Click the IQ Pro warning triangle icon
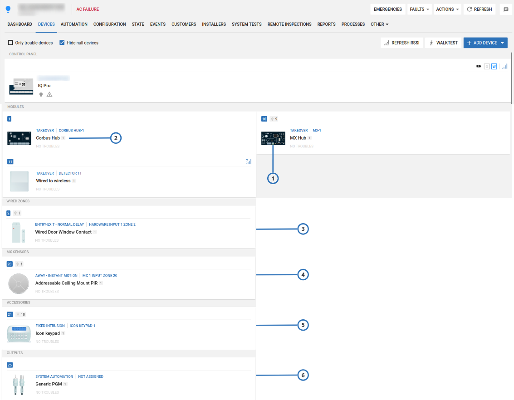 (x=49, y=94)
